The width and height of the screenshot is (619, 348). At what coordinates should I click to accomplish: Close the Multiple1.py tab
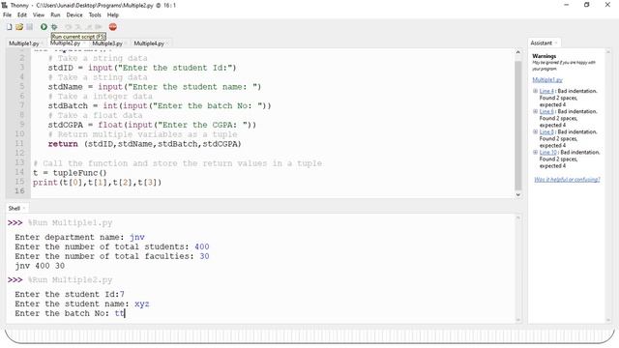tap(42, 43)
